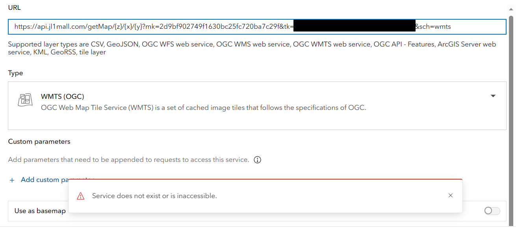Click the plus icon for adding parameter
Viewport: 516px width, 230px height.
point(12,180)
